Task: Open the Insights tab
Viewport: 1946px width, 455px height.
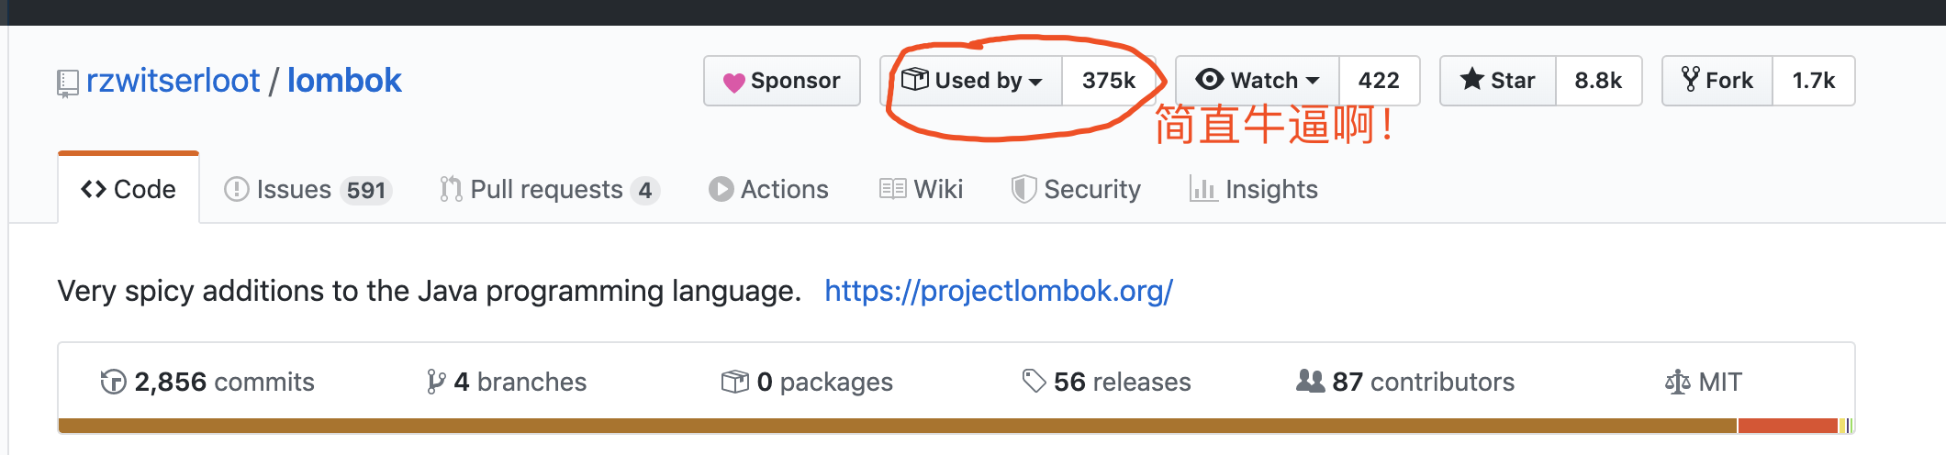Action: coord(1253,189)
